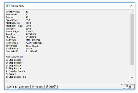Click the 2: Step Encoder row
The height and width of the screenshot is (93, 138).
click(14, 65)
